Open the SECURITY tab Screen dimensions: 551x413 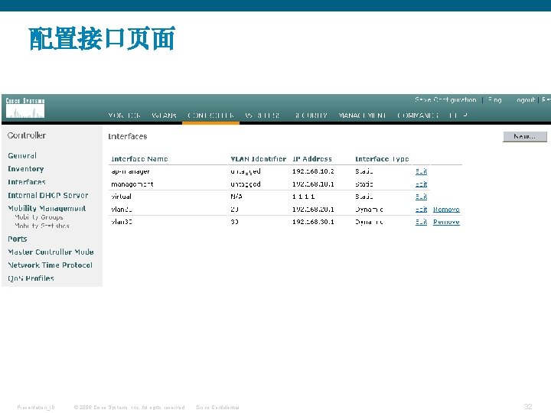tap(311, 115)
